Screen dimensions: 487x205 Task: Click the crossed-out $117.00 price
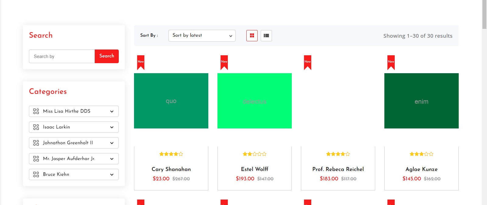click(349, 179)
